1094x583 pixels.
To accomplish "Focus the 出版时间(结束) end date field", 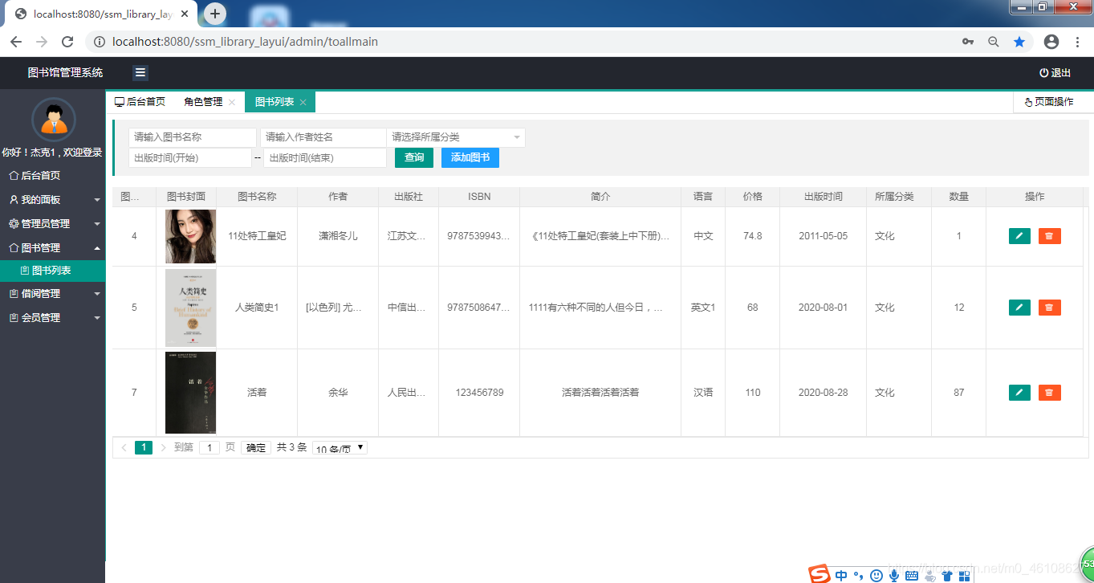I will pos(325,158).
